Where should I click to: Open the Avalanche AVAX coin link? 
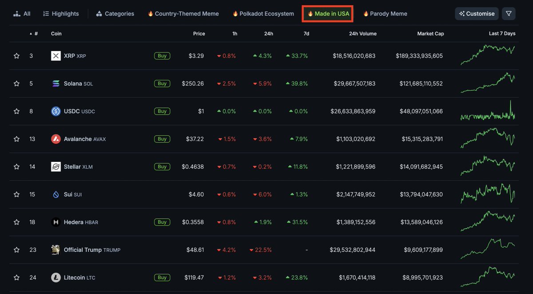point(84,139)
